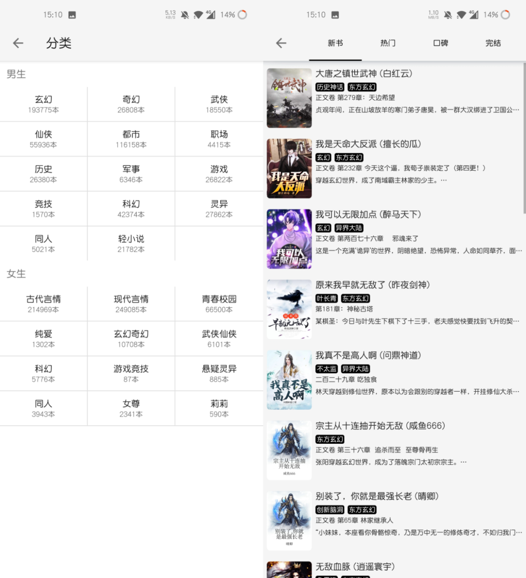Open the 女尊 category

131,408
